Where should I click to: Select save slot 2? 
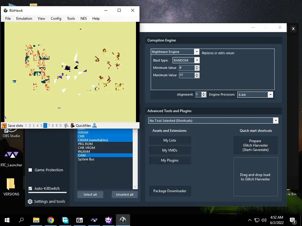tap(30, 126)
